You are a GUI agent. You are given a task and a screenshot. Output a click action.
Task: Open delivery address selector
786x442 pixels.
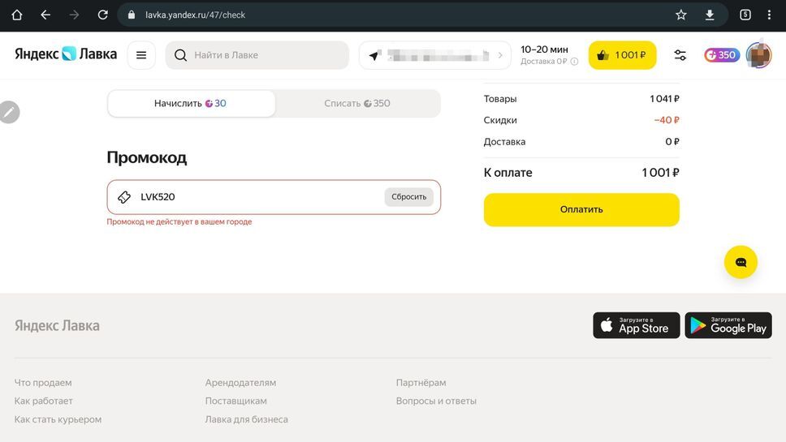(435, 55)
